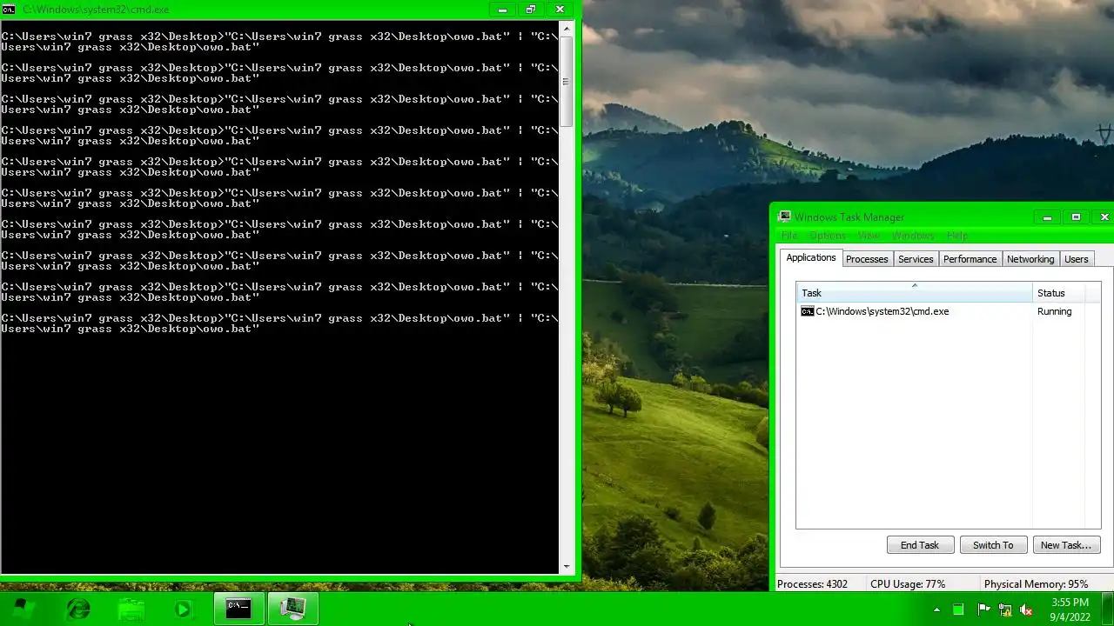
Task: Click the green Task Manager CPU tray icon
Action: 958,609
